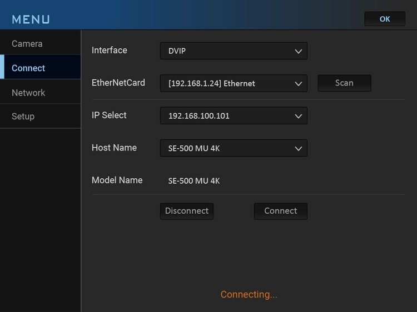The width and height of the screenshot is (417, 312).
Task: Go to the Network section
Action: (x=40, y=93)
